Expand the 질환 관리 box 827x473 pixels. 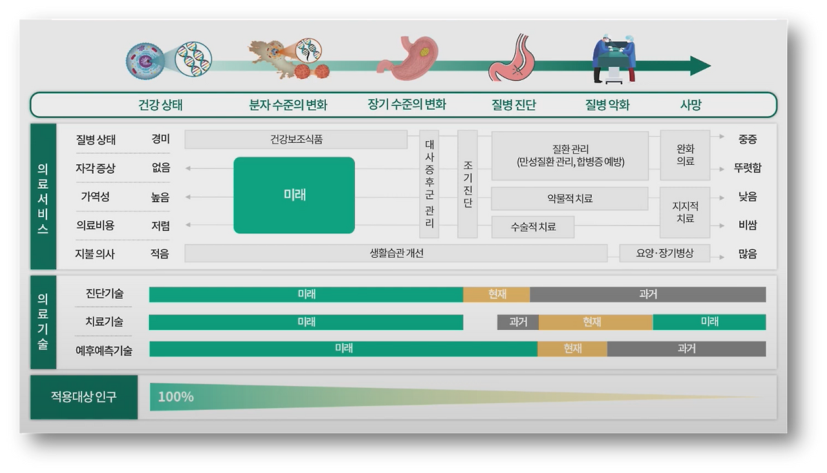coord(571,155)
